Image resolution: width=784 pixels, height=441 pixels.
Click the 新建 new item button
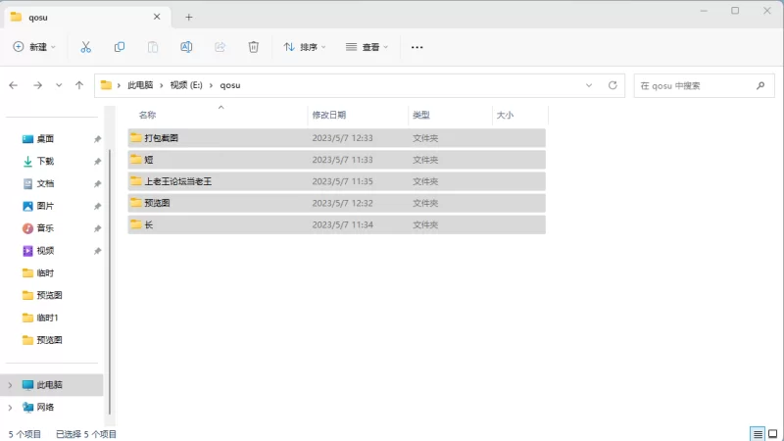(34, 47)
